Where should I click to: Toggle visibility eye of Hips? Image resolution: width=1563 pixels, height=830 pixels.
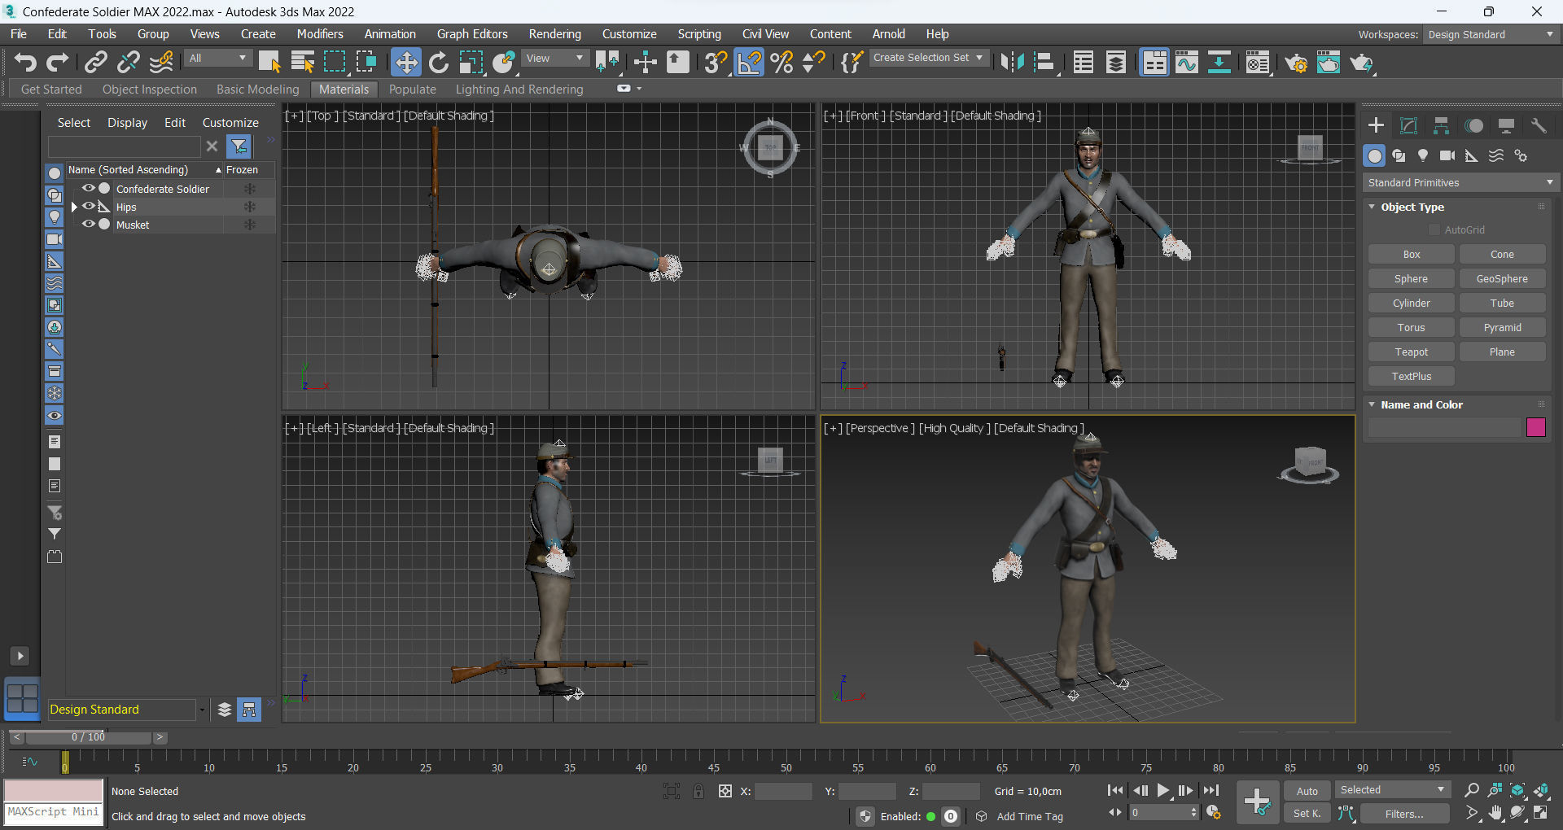[x=89, y=206]
